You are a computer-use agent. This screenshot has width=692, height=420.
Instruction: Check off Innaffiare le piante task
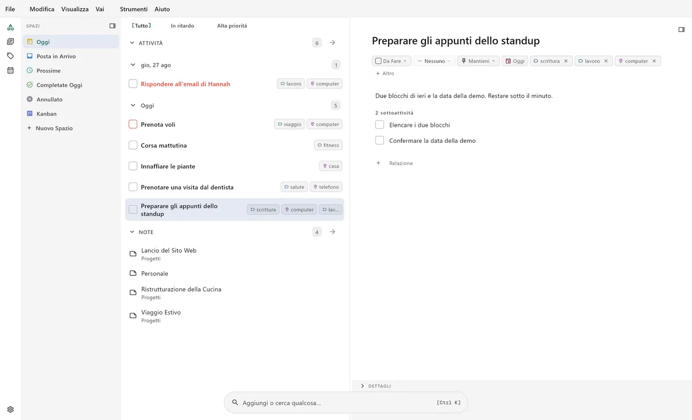(x=133, y=166)
